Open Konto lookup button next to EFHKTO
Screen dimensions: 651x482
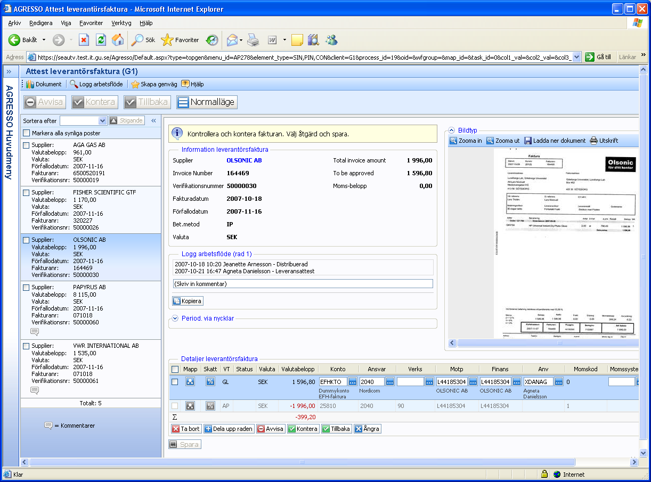(353, 382)
